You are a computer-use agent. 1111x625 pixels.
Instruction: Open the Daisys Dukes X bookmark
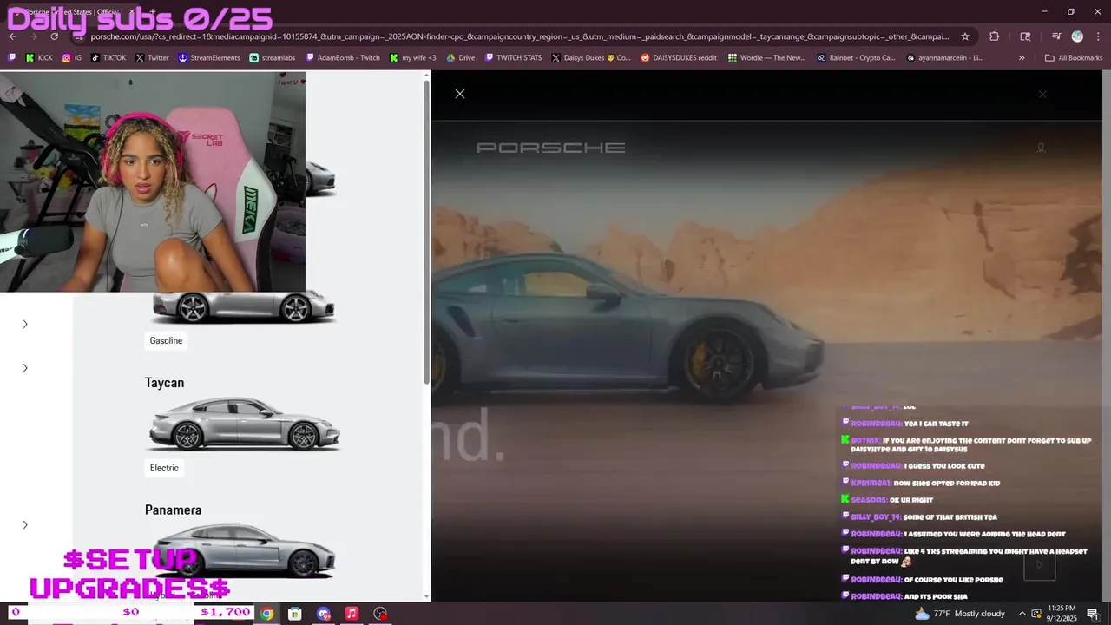590,58
